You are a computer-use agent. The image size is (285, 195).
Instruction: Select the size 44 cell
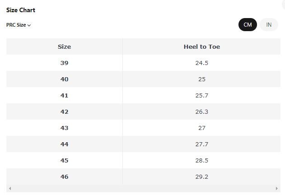click(x=64, y=144)
